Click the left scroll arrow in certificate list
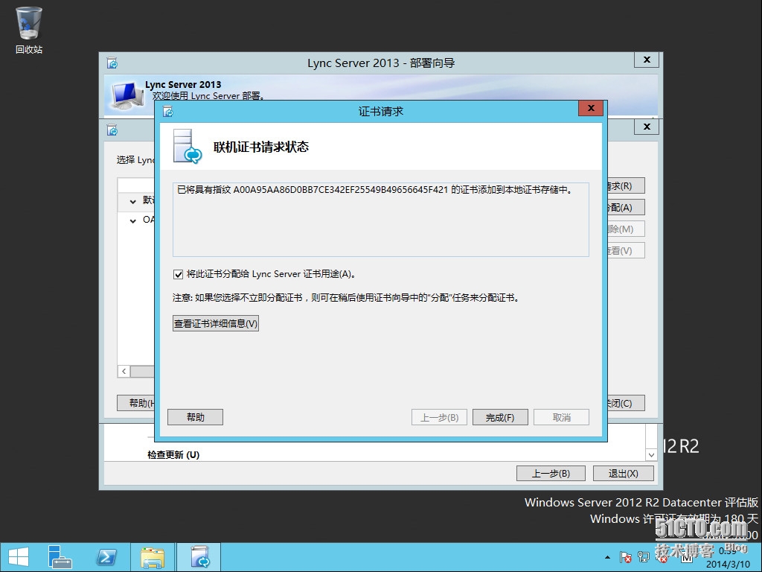 [x=124, y=372]
